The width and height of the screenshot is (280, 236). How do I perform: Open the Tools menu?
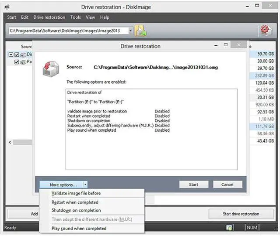click(75, 17)
